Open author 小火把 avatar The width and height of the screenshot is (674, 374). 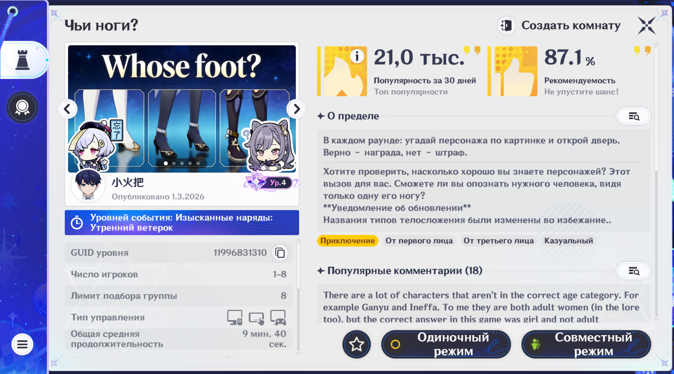coord(88,186)
